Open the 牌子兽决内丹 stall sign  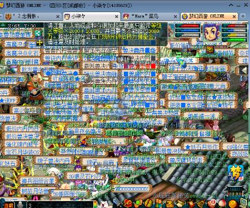(x=54, y=161)
